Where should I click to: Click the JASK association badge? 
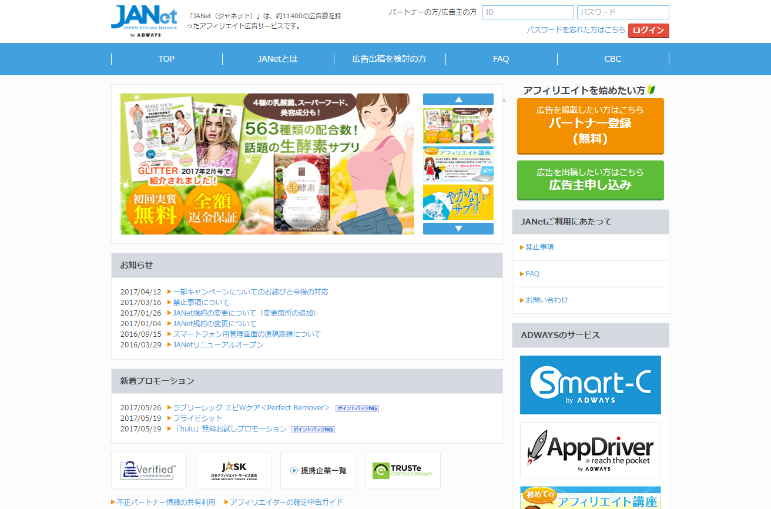point(233,470)
